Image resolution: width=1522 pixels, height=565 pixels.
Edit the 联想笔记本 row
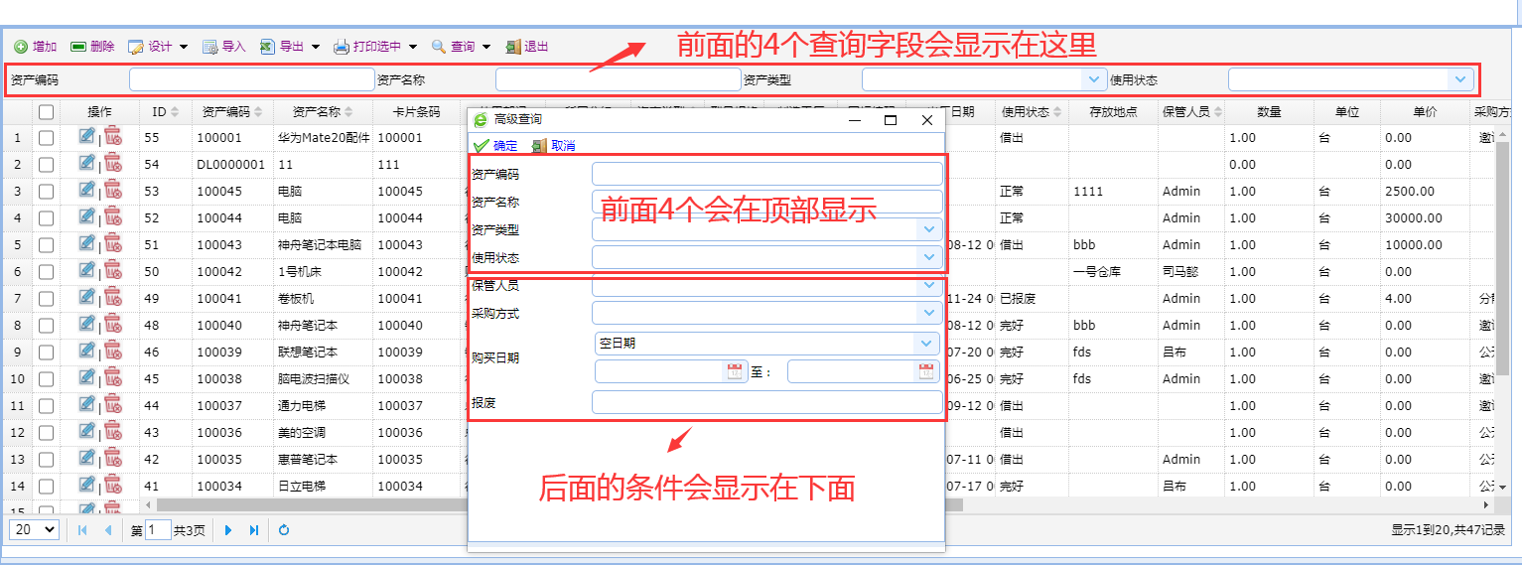[x=87, y=351]
